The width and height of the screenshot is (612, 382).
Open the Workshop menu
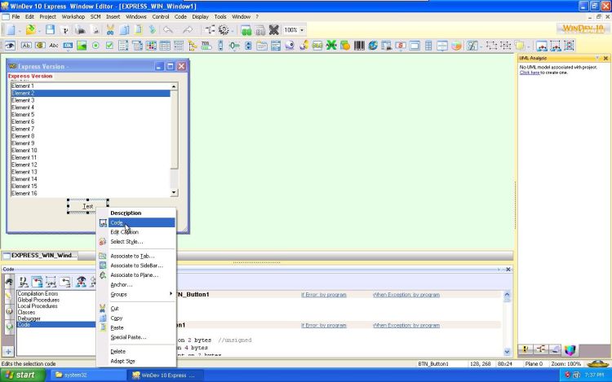coord(73,17)
